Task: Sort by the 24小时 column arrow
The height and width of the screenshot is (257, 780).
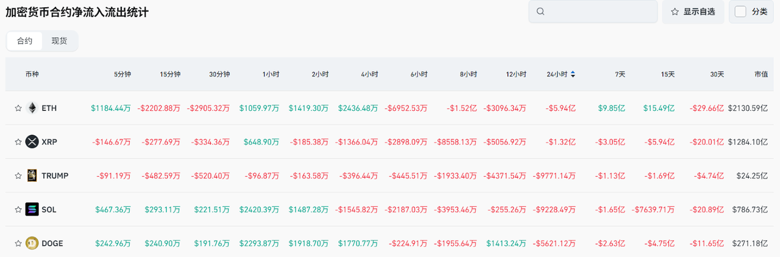Action: coord(573,74)
